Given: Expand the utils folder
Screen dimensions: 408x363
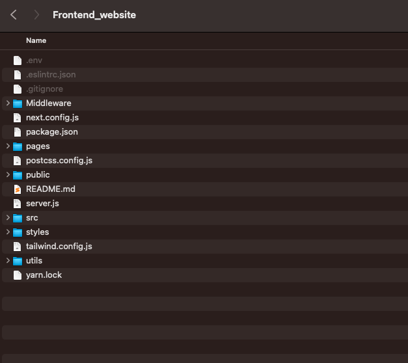Looking at the screenshot, I should click(7, 261).
